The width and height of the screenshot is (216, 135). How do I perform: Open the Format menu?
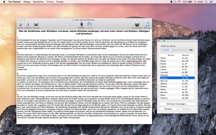tap(50, 2)
